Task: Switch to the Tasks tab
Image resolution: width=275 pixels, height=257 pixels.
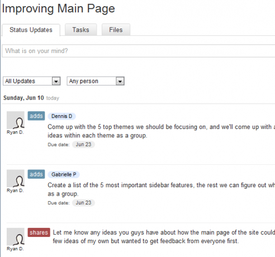Action: (x=81, y=30)
